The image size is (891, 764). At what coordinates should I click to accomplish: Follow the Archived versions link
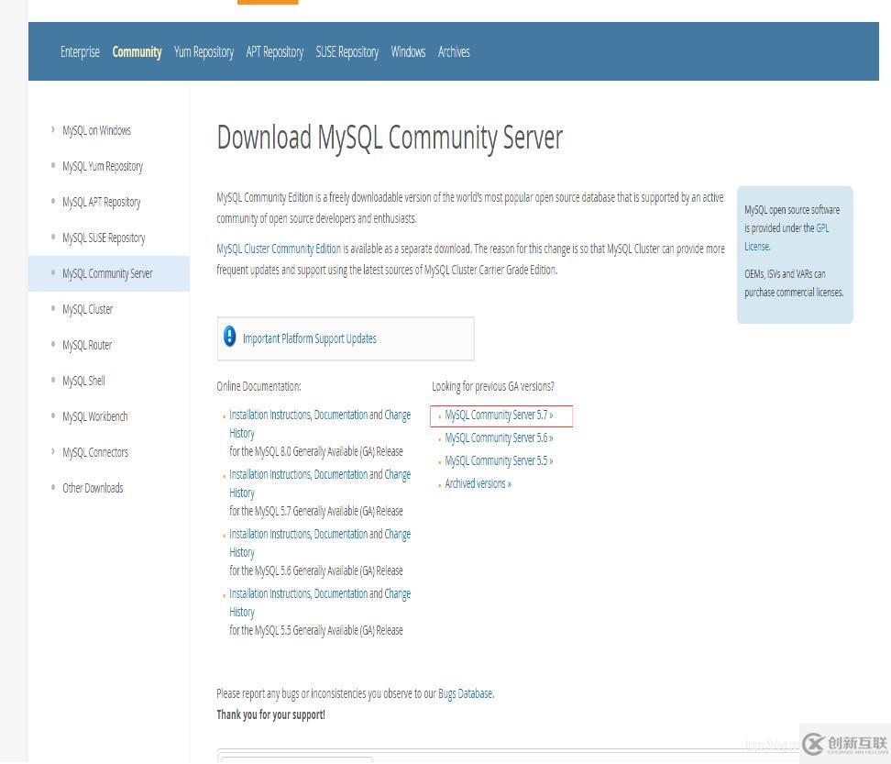point(478,484)
